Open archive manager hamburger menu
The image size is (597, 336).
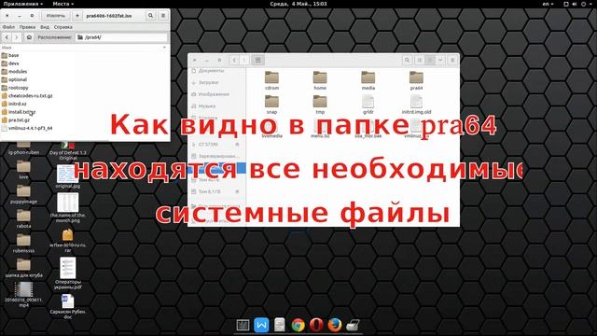(x=163, y=16)
